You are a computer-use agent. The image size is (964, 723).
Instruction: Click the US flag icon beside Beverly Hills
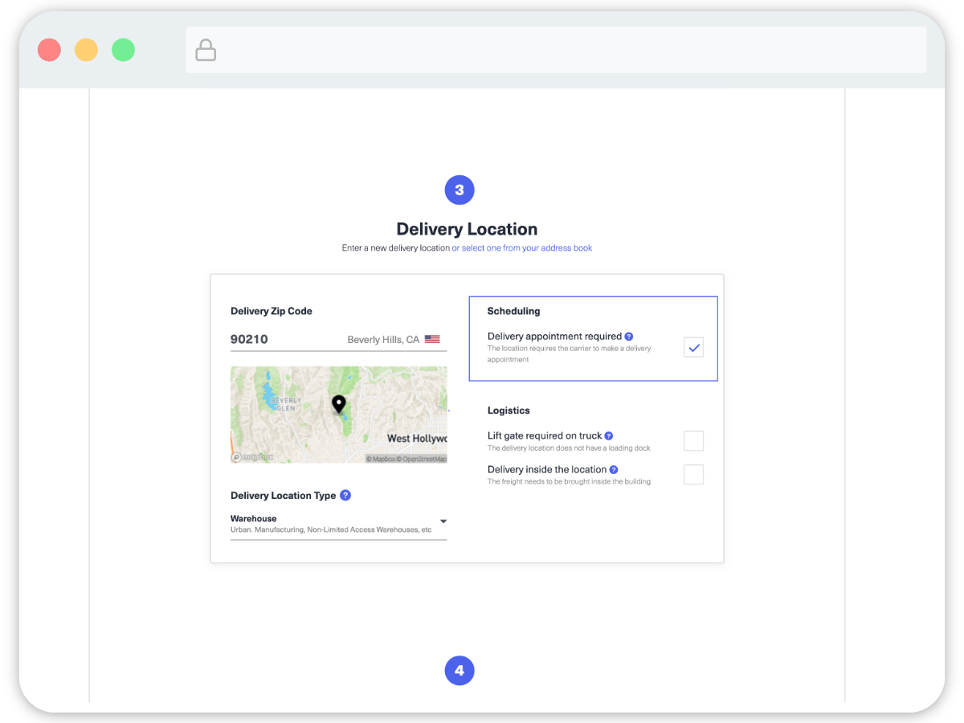(432, 340)
